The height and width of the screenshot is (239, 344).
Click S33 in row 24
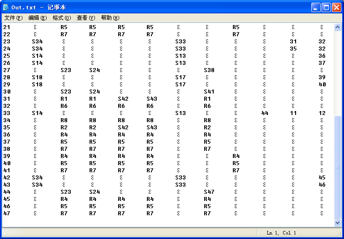tap(181, 49)
